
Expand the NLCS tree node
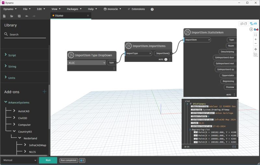[25, 151]
